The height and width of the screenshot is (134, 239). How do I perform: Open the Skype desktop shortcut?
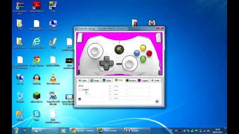click(x=37, y=115)
